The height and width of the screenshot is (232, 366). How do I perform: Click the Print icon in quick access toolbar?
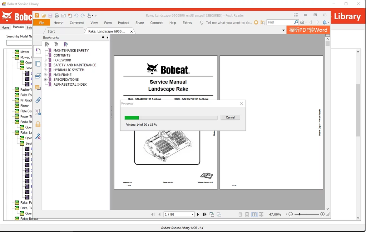coord(57,16)
